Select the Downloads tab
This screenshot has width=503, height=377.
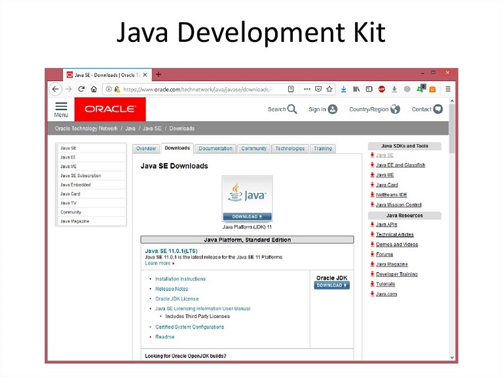tap(177, 148)
